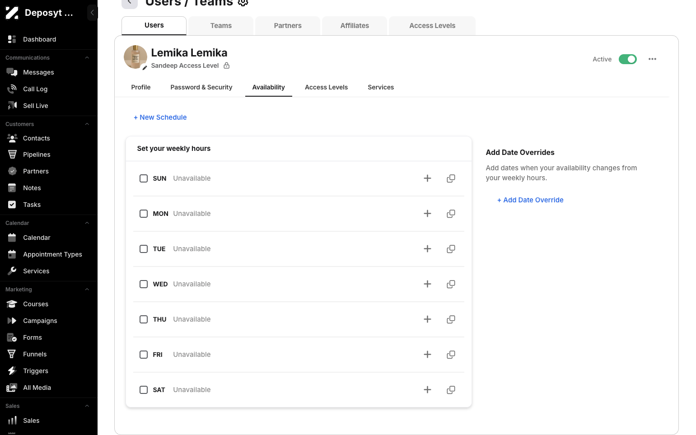Switch to the top Access Levels tab
Screen dimensions: 696x435
click(432, 26)
